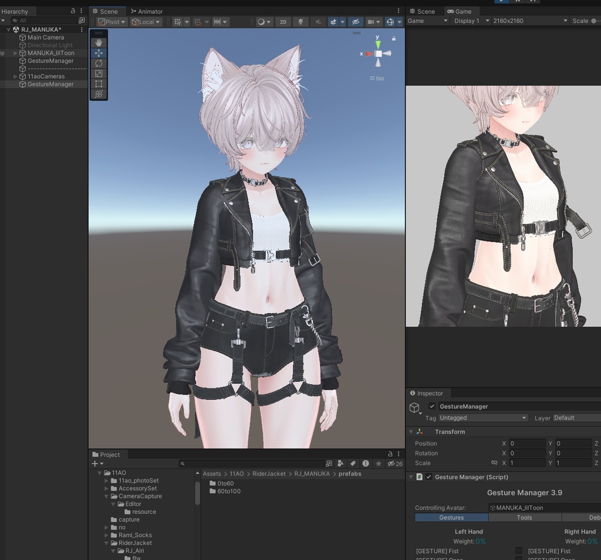The image size is (601, 560).
Task: Click the GameObject cube icon in Inspector
Action: [x=414, y=407]
